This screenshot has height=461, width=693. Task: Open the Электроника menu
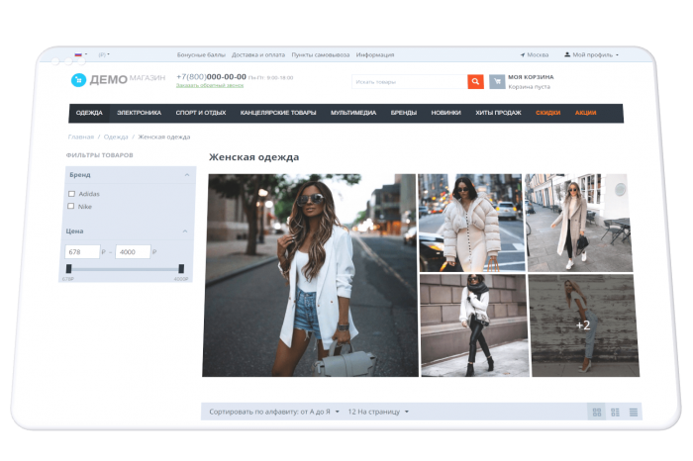tap(139, 113)
